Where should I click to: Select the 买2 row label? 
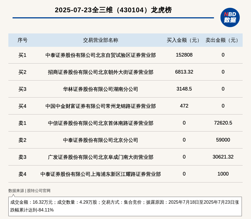22,72
